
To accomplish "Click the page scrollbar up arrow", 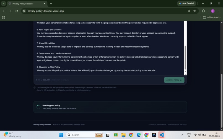I will tap(221, 22).
